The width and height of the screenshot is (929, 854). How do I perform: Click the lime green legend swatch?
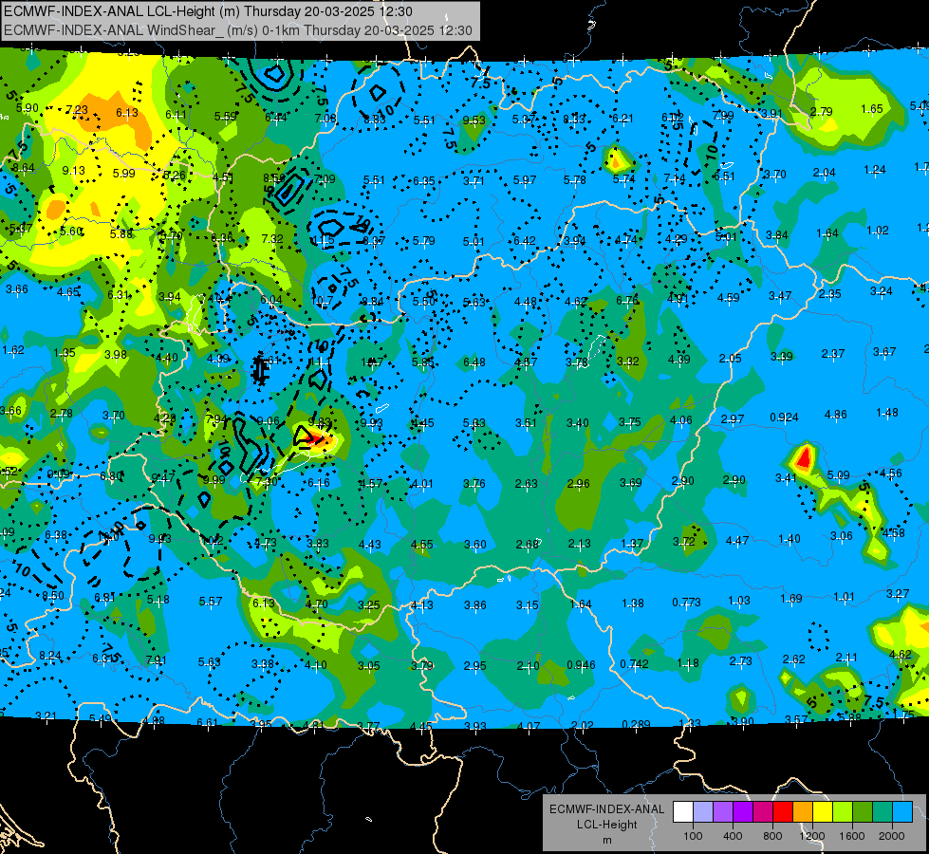[x=843, y=812]
